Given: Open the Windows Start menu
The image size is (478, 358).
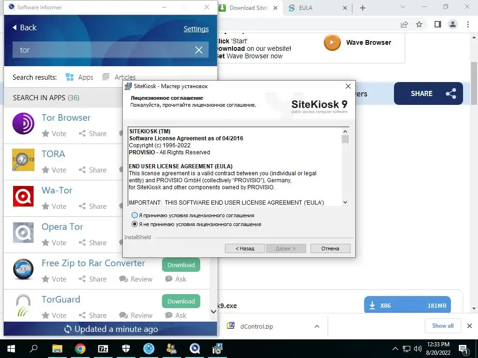Looking at the screenshot, I should click(11, 349).
